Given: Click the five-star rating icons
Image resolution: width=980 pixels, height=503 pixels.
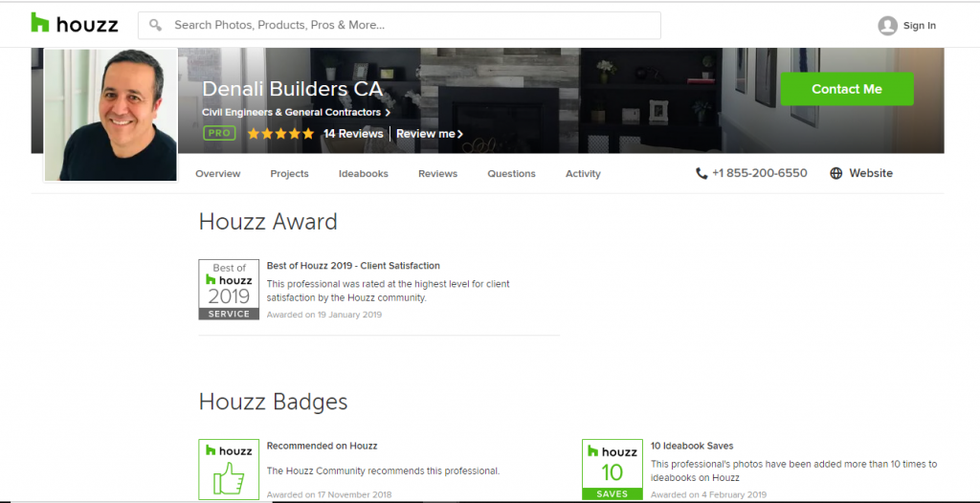Looking at the screenshot, I should [x=280, y=134].
